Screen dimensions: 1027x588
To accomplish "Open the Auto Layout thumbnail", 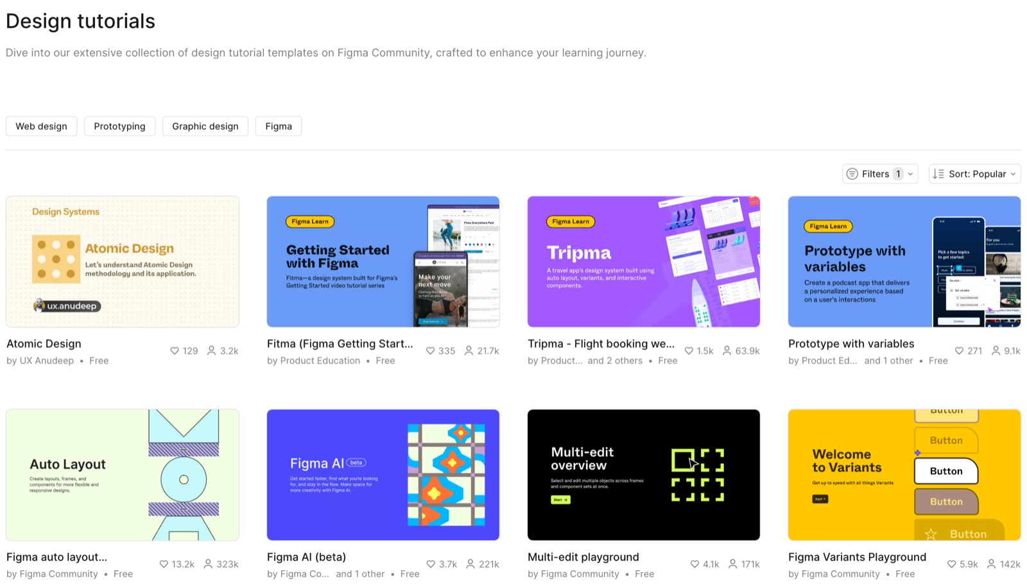I will [123, 475].
